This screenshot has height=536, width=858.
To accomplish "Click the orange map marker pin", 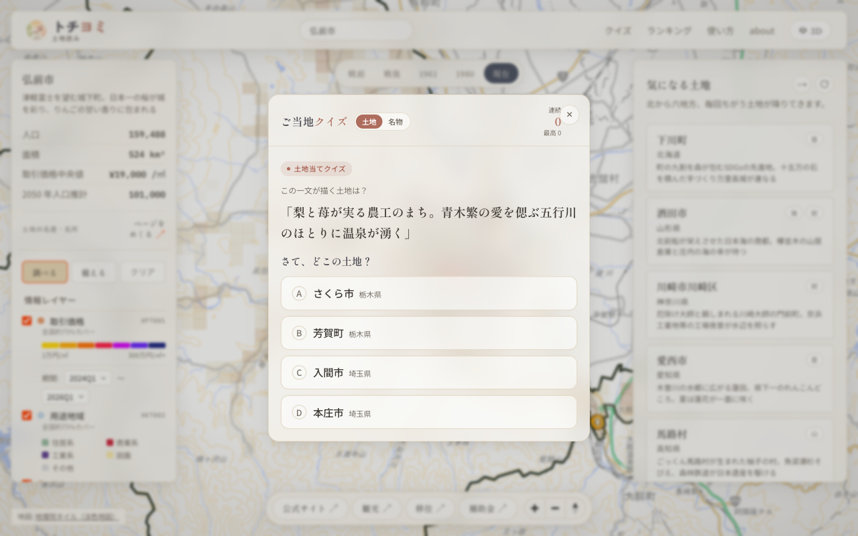I will click(597, 422).
